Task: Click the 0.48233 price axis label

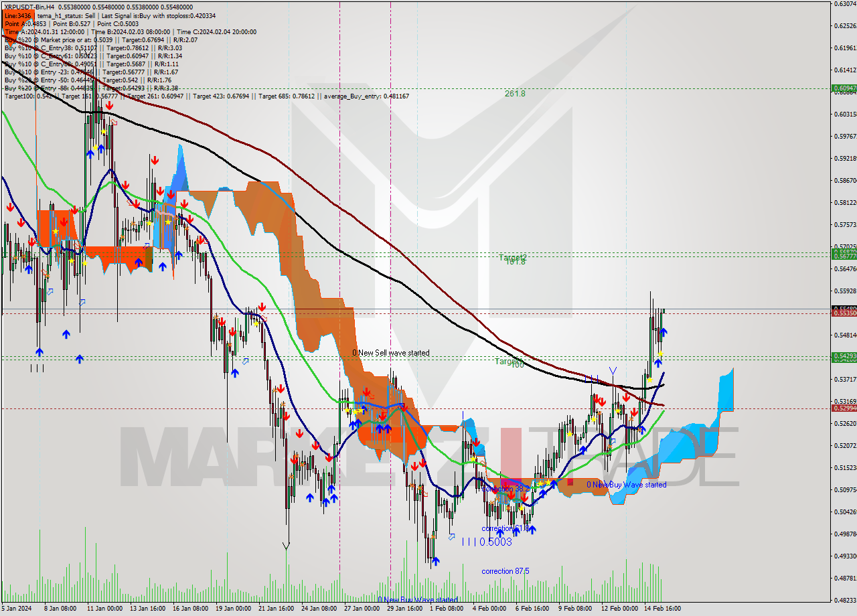Action: [845, 601]
